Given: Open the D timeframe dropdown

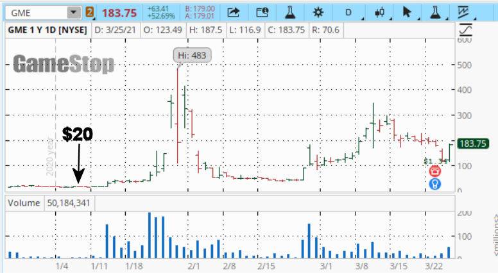Looking at the screenshot, I should pyautogui.click(x=348, y=13).
